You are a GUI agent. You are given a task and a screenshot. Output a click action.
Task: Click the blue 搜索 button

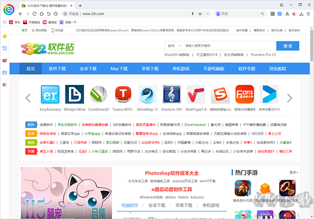point(288,46)
